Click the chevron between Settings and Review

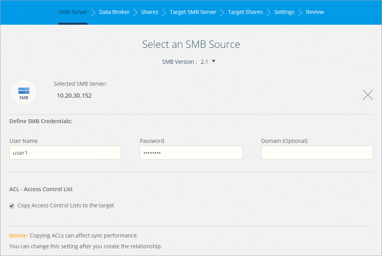click(300, 12)
